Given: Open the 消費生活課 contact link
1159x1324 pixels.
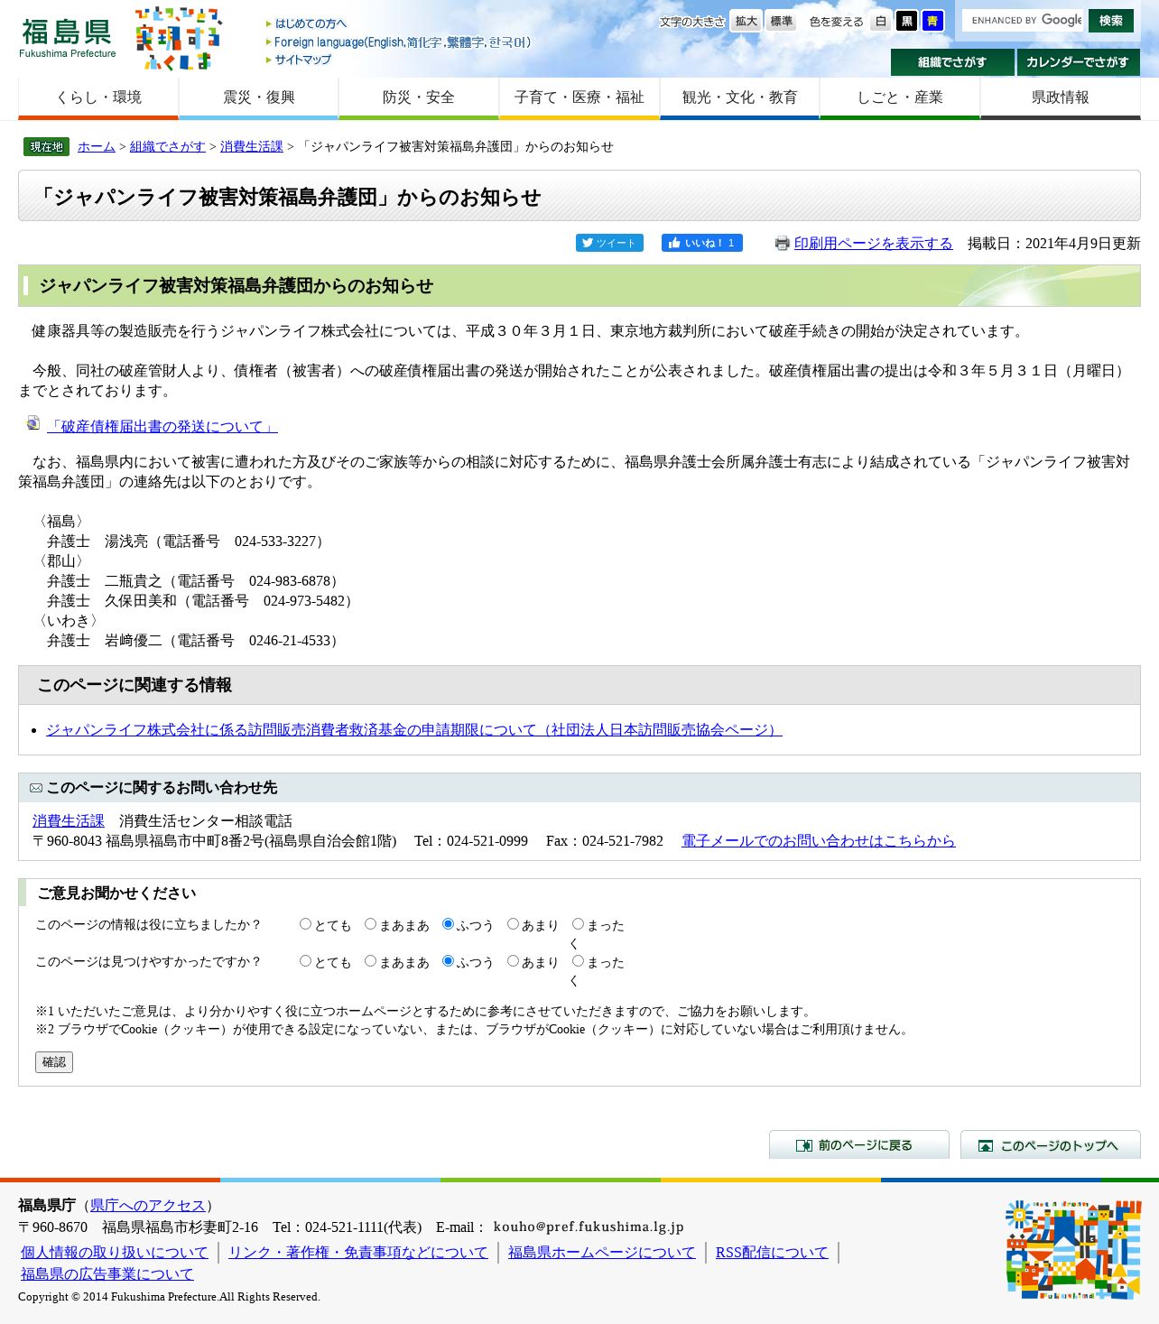Looking at the screenshot, I should 69,820.
